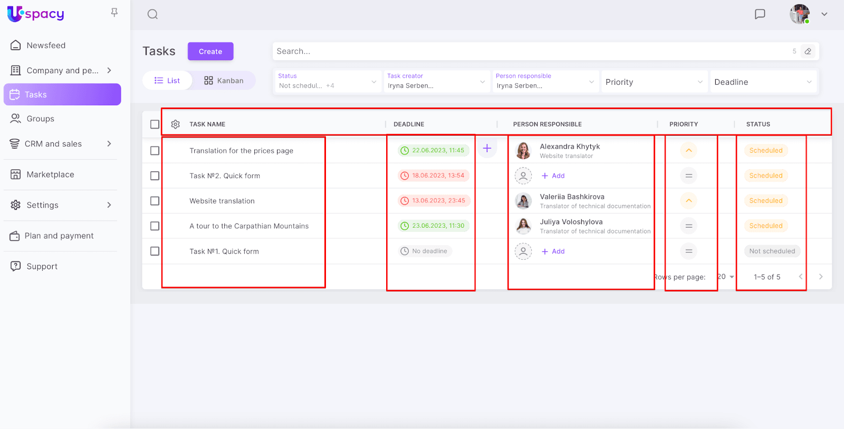Click Scheduled status badge of first task

pyautogui.click(x=765, y=151)
